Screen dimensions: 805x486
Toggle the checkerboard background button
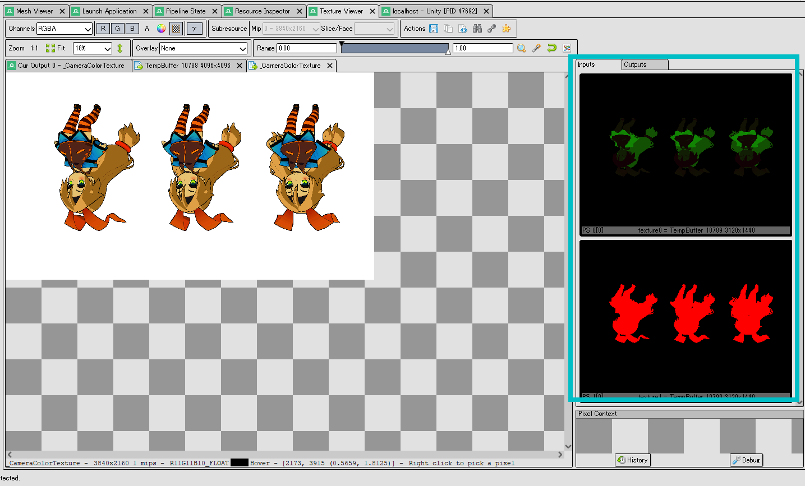pos(176,29)
